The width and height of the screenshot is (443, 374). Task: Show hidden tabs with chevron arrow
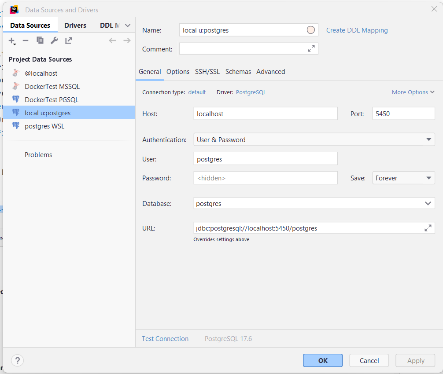pos(128,26)
